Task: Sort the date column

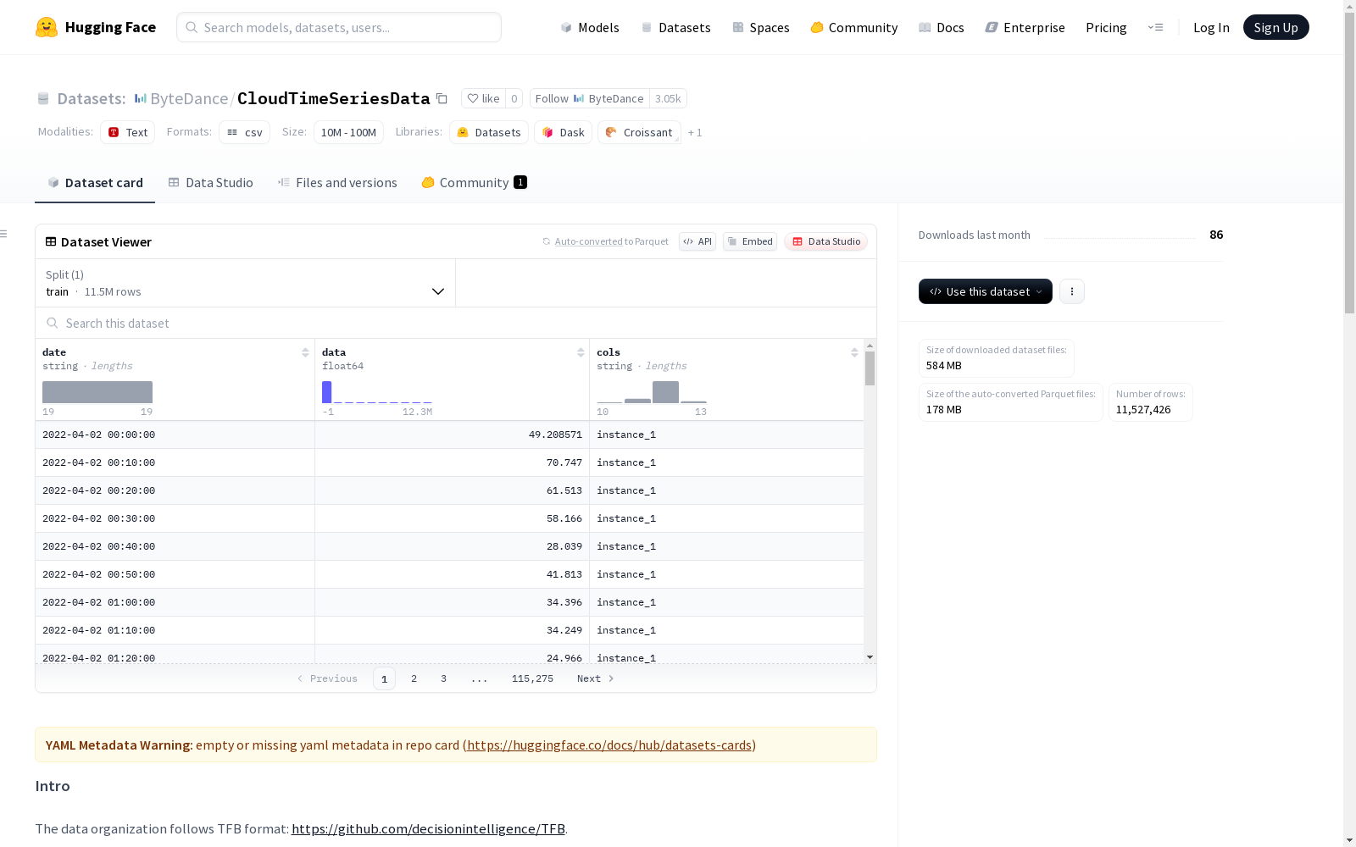Action: point(305,352)
